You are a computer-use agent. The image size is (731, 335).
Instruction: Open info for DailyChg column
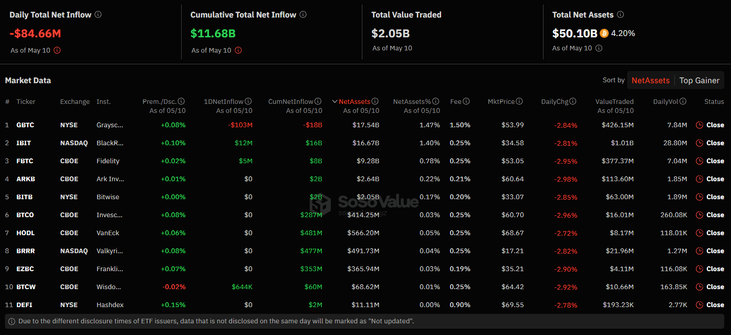[x=573, y=102]
